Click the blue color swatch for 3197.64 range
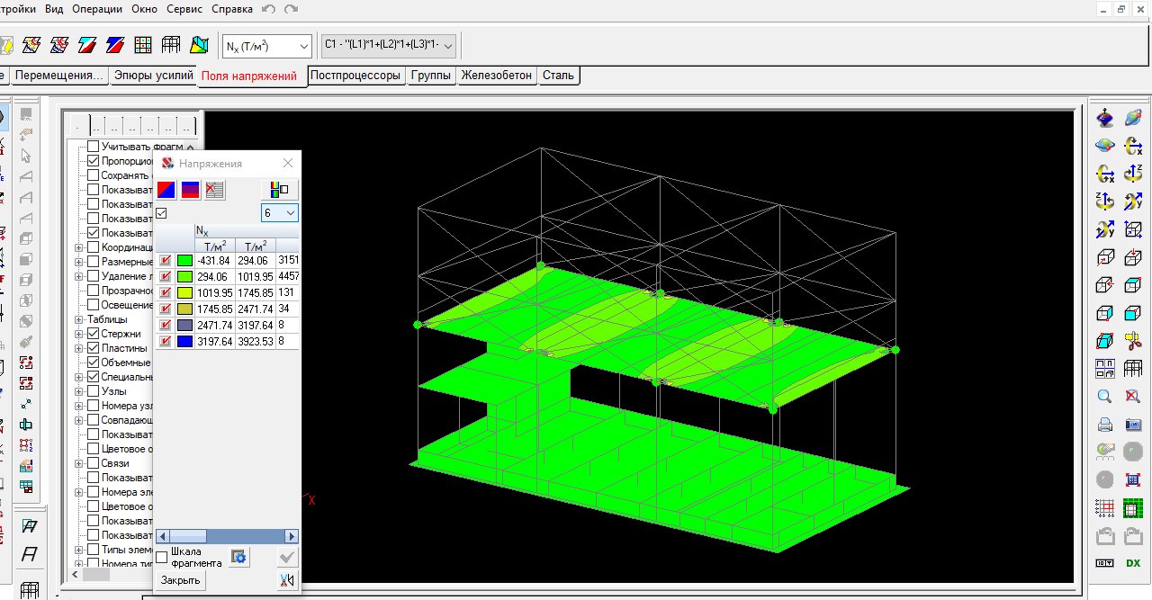 click(x=184, y=342)
